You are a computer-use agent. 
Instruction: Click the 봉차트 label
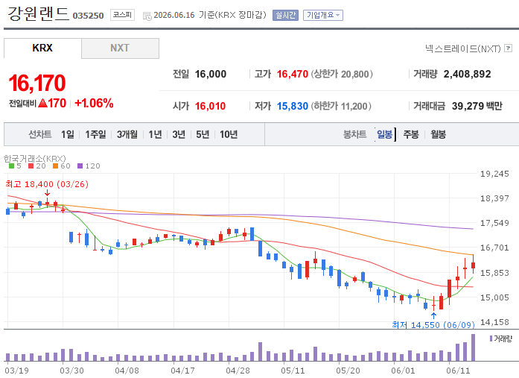coord(355,134)
